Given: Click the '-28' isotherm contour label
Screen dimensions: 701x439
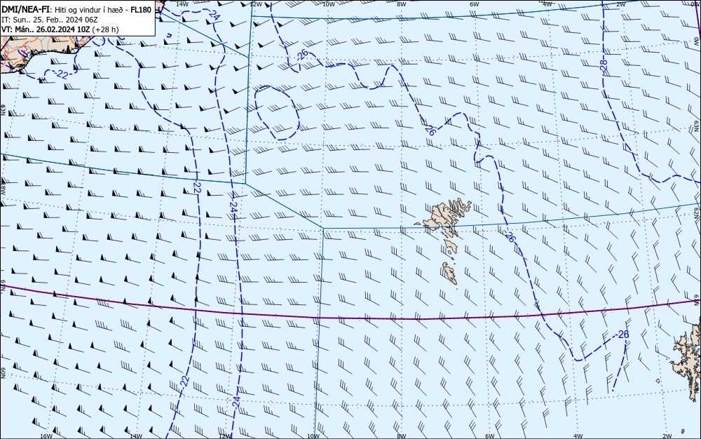Looking at the screenshot, I should (604, 66).
